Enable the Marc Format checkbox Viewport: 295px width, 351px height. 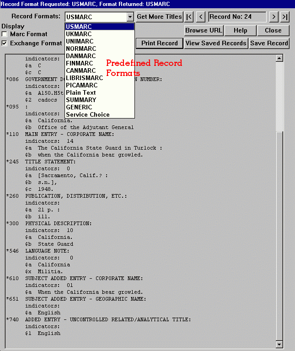pyautogui.click(x=4, y=34)
